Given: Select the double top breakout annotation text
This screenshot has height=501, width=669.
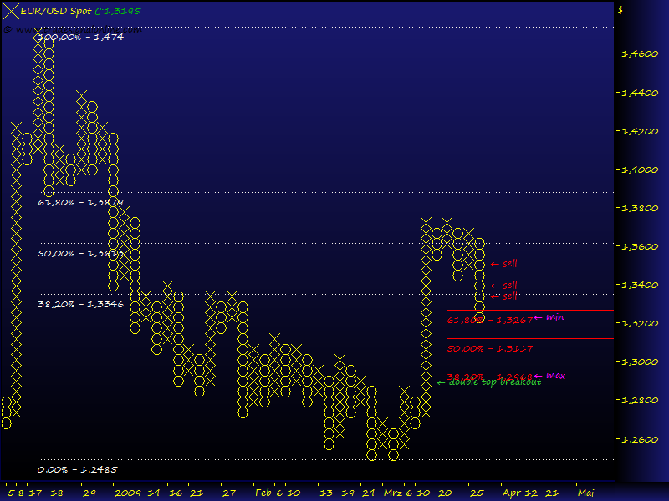Looking at the screenshot, I should 495,382.
